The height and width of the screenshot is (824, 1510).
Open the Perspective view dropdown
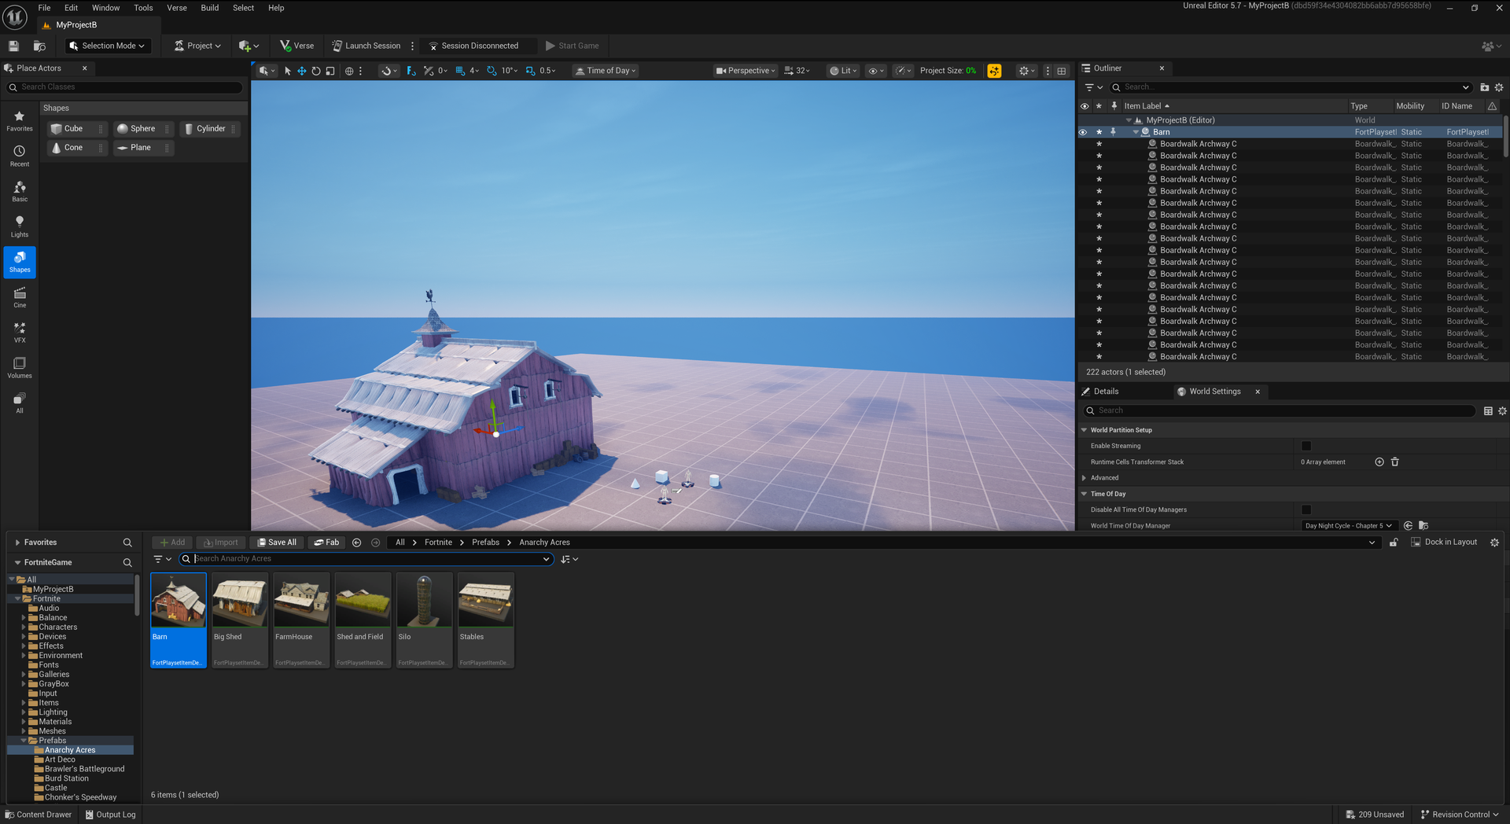[x=745, y=71]
